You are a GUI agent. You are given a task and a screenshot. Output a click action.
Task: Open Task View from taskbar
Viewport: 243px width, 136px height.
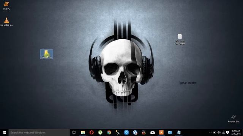tap(74, 133)
